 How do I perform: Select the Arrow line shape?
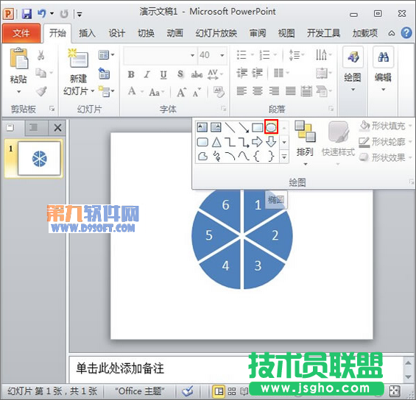click(244, 127)
